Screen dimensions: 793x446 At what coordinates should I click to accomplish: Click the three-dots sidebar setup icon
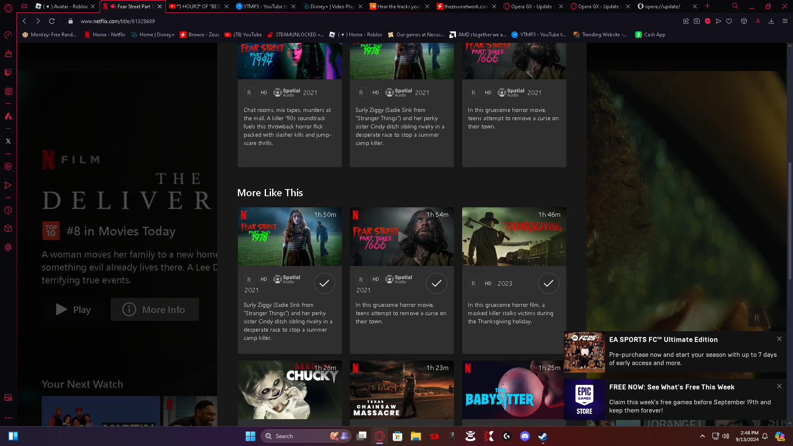(8, 418)
